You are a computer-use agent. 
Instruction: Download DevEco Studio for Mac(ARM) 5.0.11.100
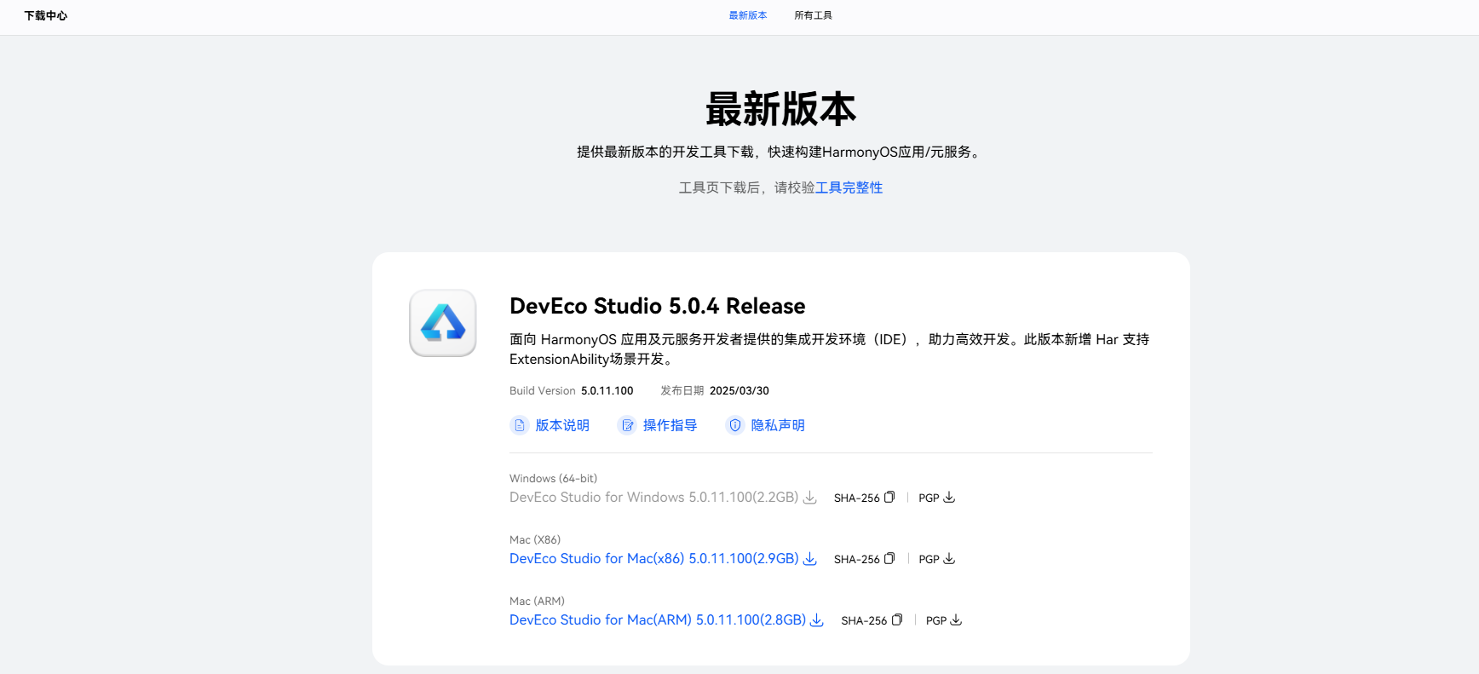point(658,620)
